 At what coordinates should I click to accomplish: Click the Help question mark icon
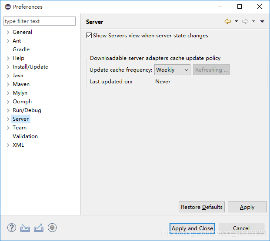coord(12,228)
